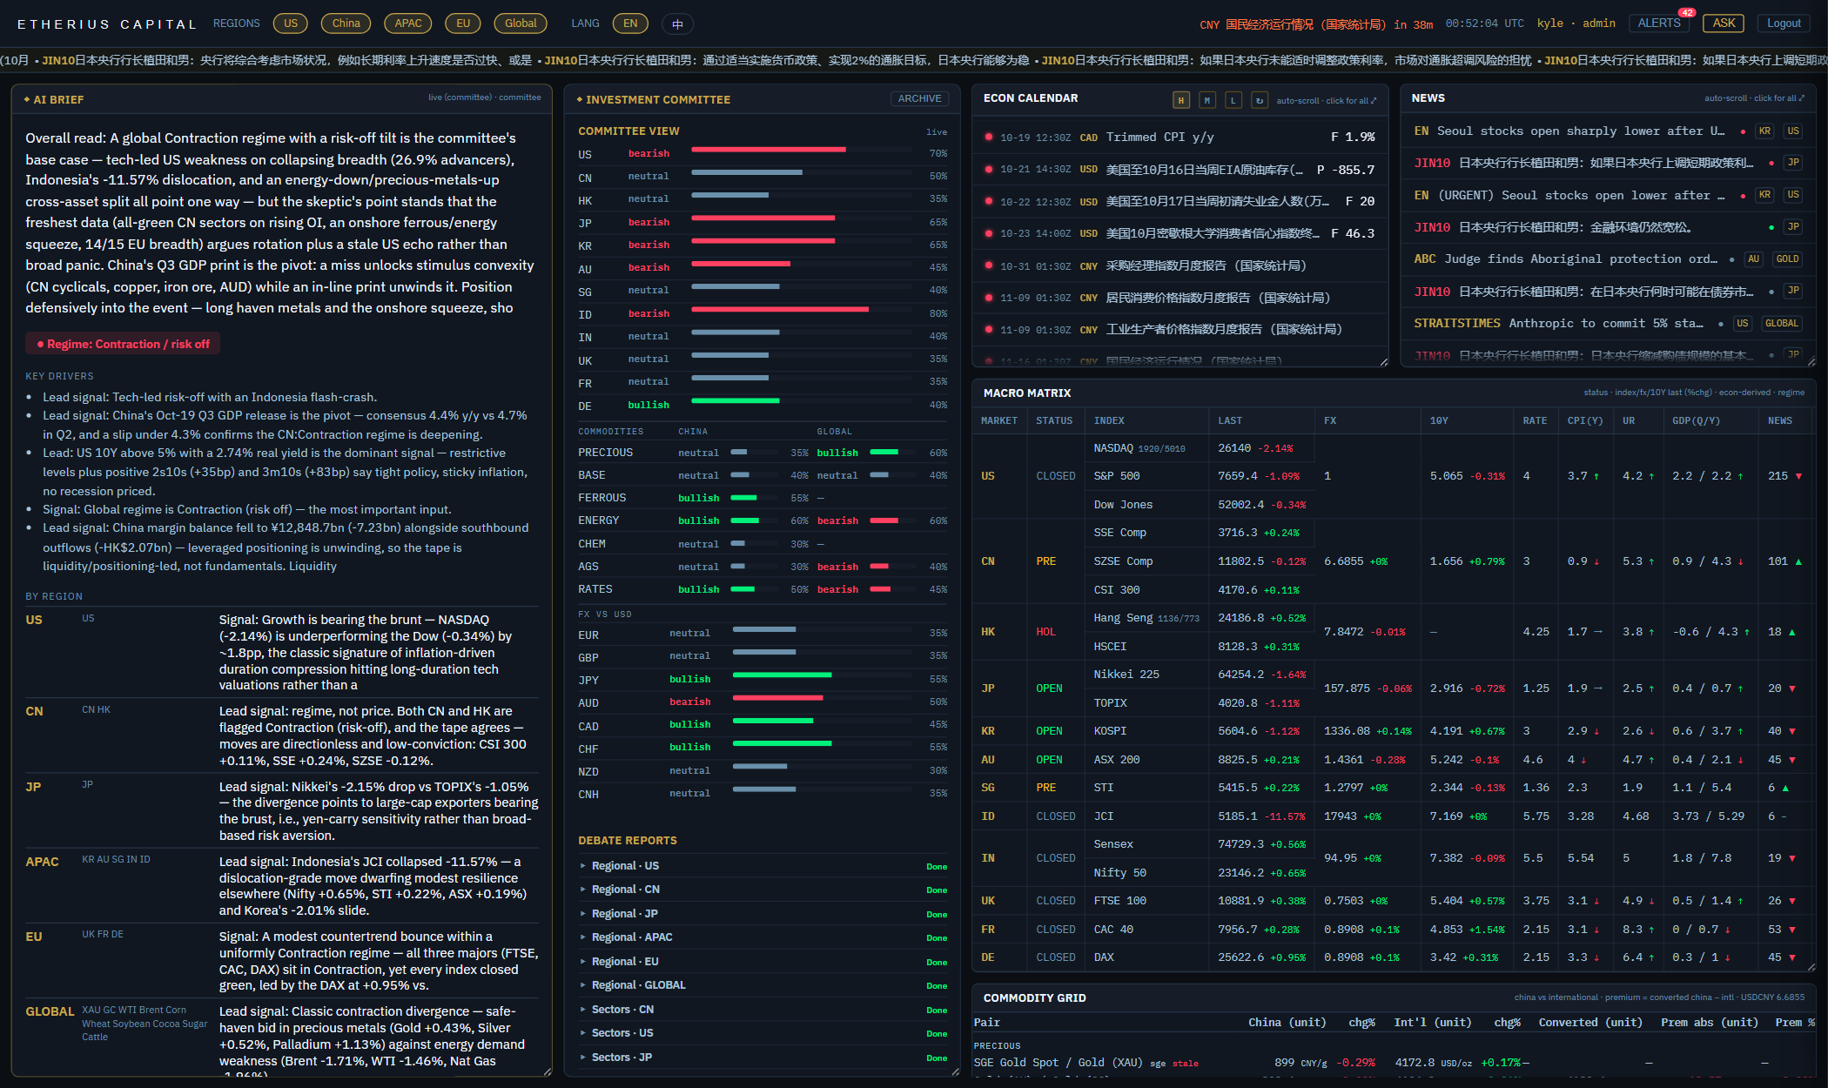
Task: Click the up arrow in SG news count
Action: coord(1785,788)
